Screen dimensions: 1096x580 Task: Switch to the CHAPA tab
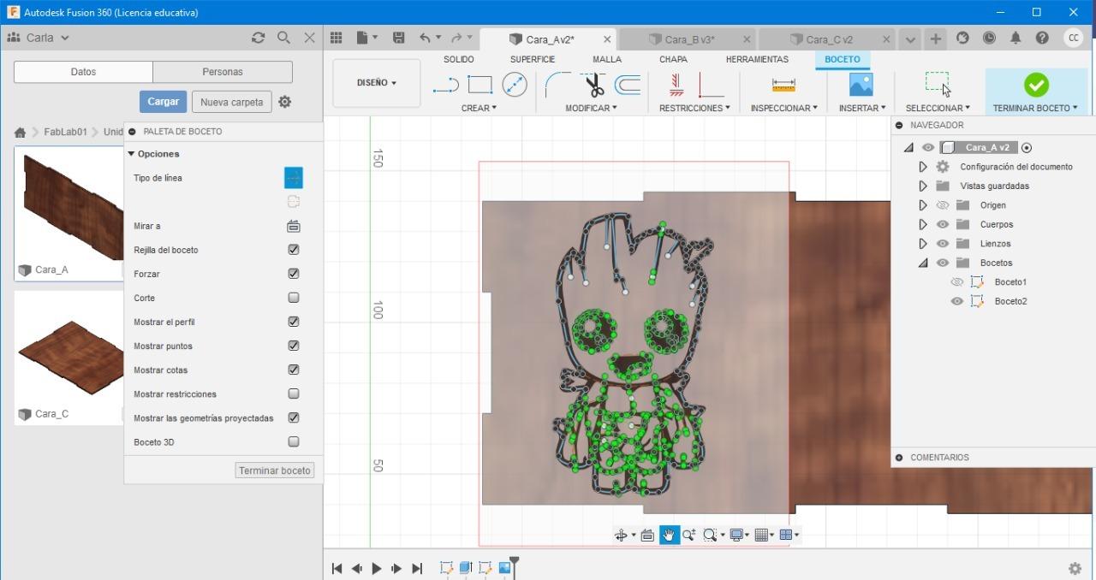tap(673, 59)
